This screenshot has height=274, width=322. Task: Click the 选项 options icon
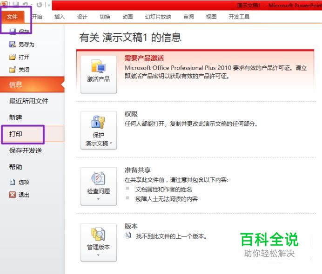[13, 182]
